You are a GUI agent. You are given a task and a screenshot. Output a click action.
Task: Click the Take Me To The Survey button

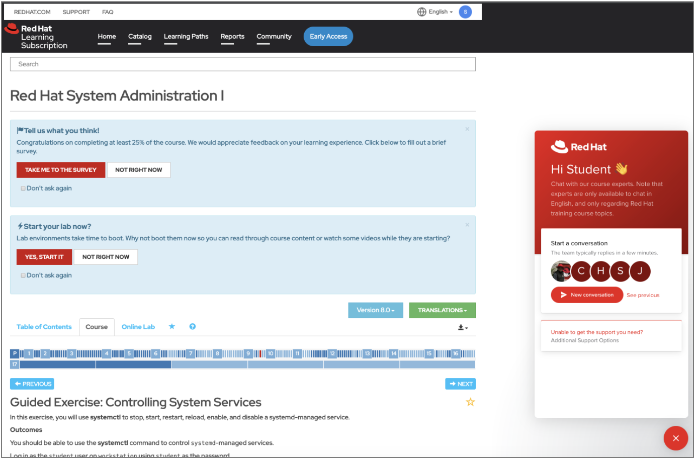pos(60,169)
